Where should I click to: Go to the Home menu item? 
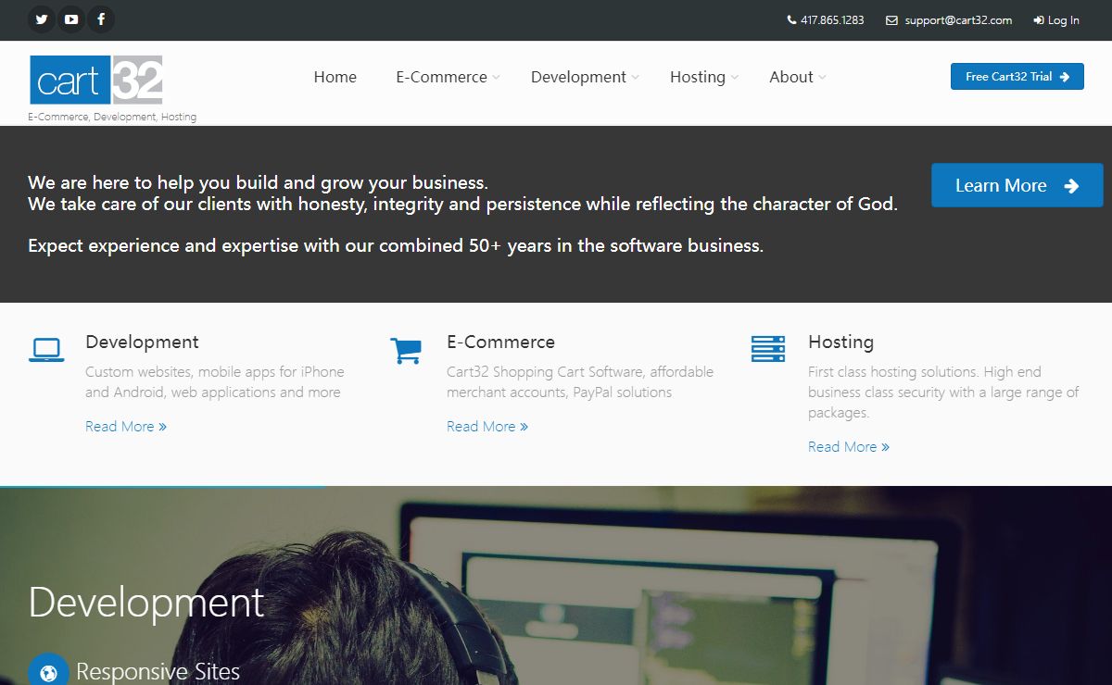click(x=335, y=78)
